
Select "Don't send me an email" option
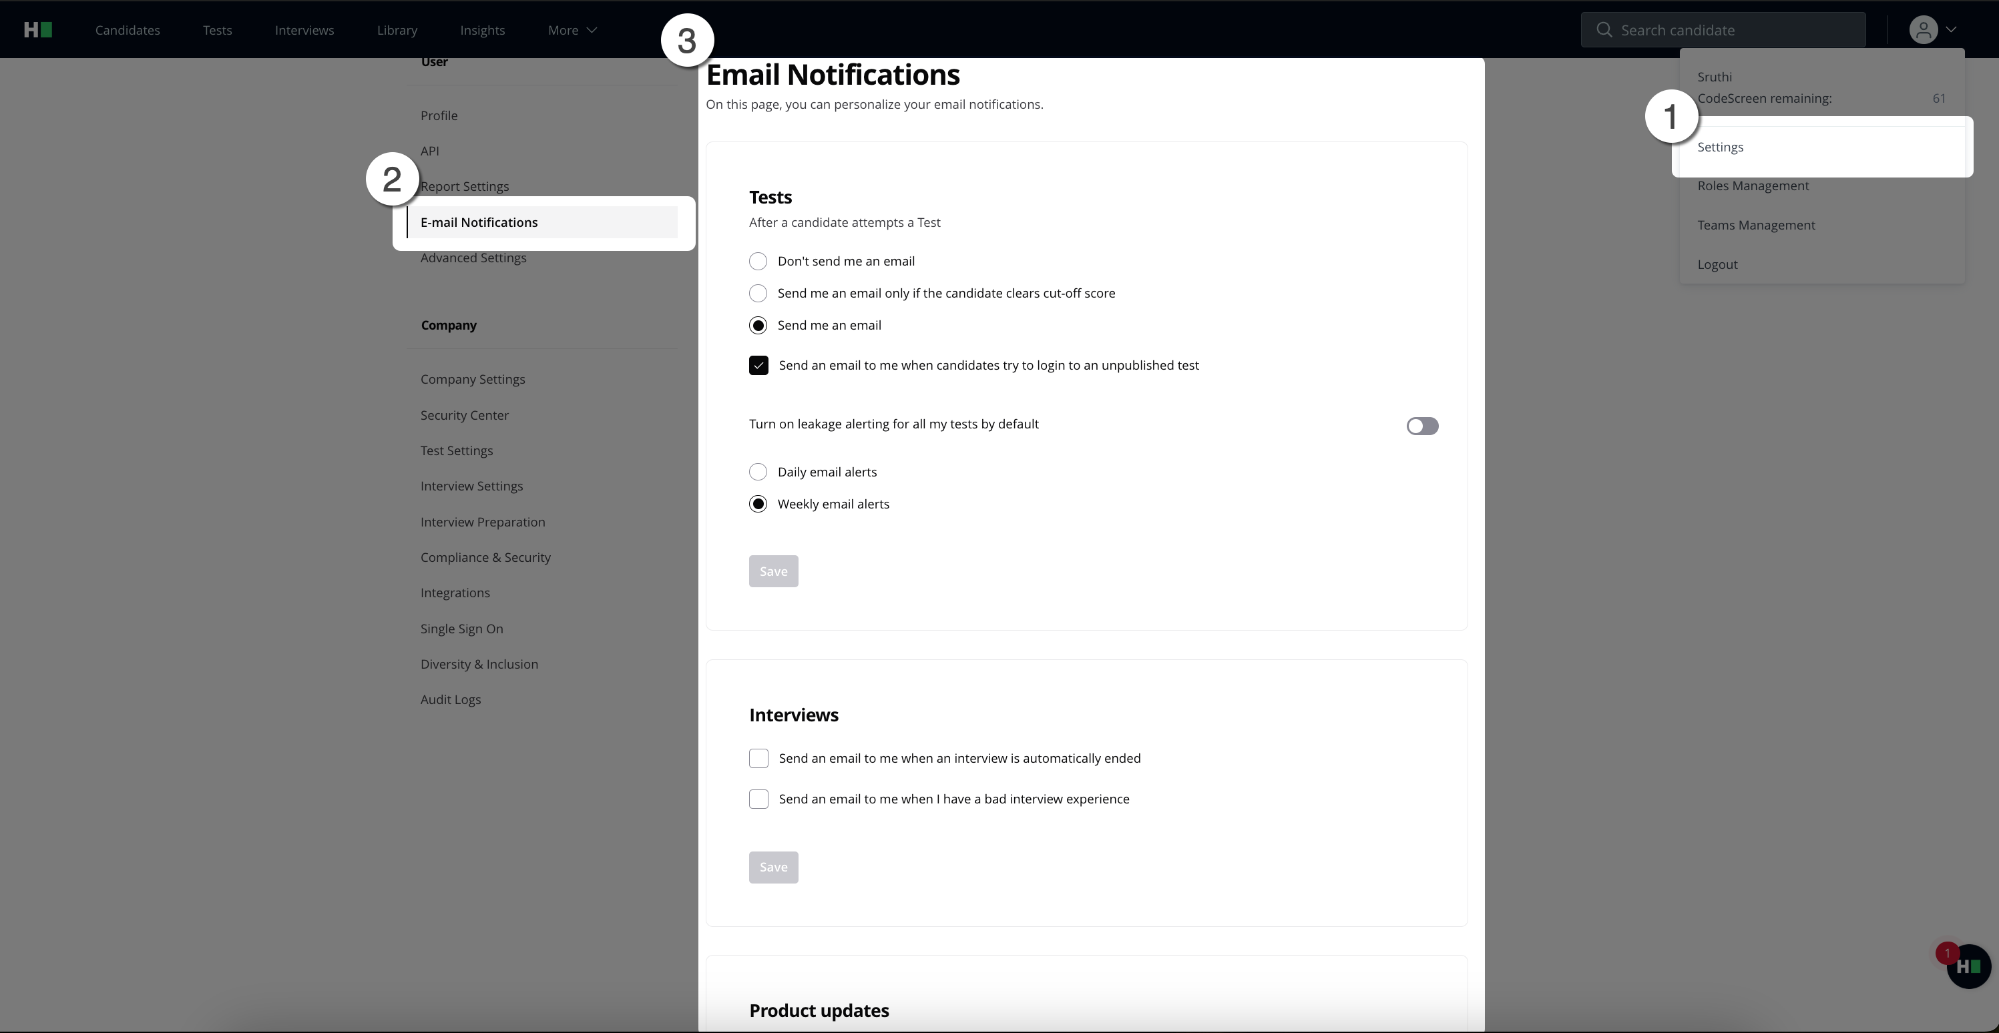point(758,262)
